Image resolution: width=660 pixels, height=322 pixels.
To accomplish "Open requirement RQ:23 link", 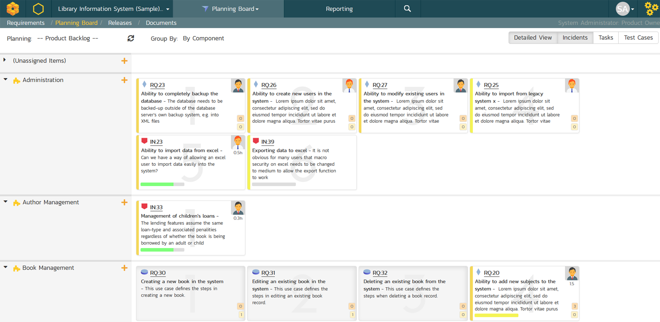I will pyautogui.click(x=157, y=85).
